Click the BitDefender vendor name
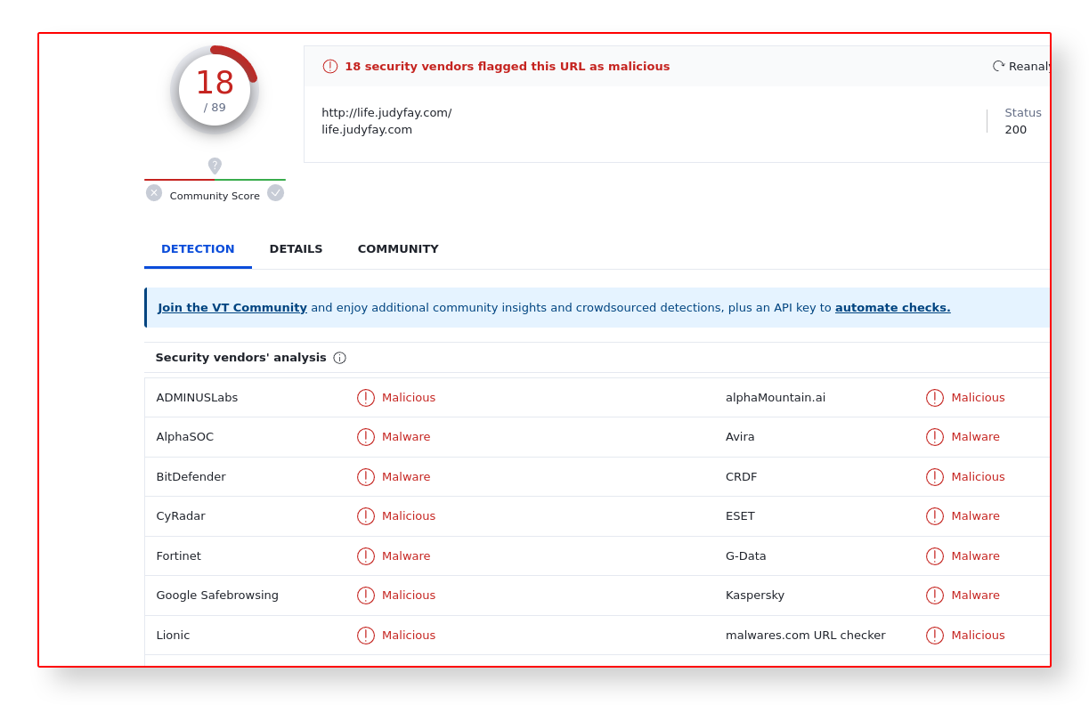 coord(191,477)
